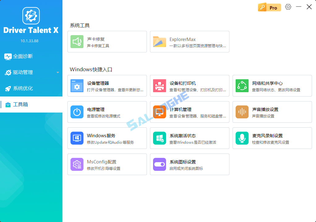The image size is (316, 222).
Task: Click the 电源管理 power icon
Action: [77, 112]
